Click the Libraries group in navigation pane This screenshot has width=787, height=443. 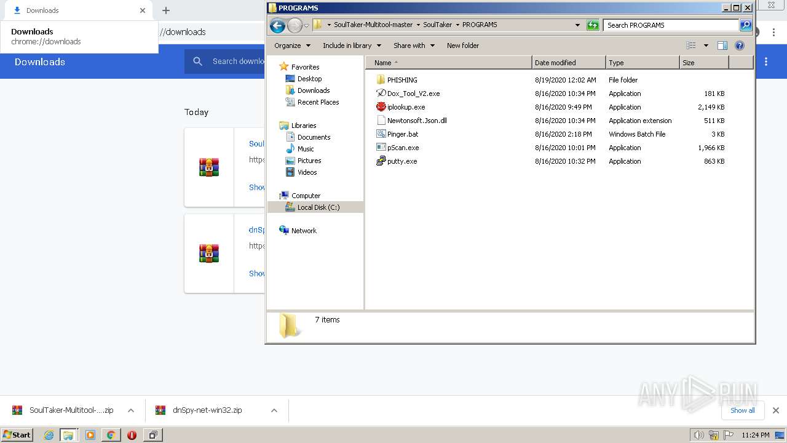(x=304, y=126)
